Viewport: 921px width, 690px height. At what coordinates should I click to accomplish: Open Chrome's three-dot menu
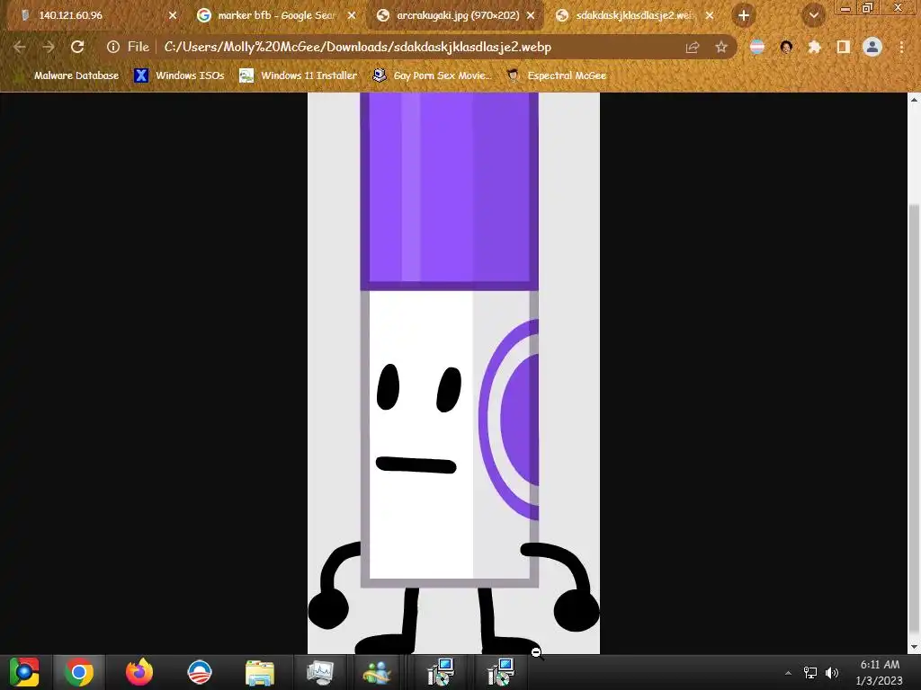pyautogui.click(x=901, y=47)
